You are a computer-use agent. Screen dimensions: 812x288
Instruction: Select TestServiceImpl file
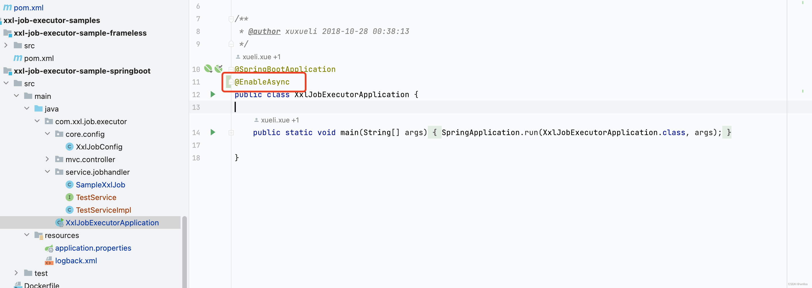(x=104, y=210)
